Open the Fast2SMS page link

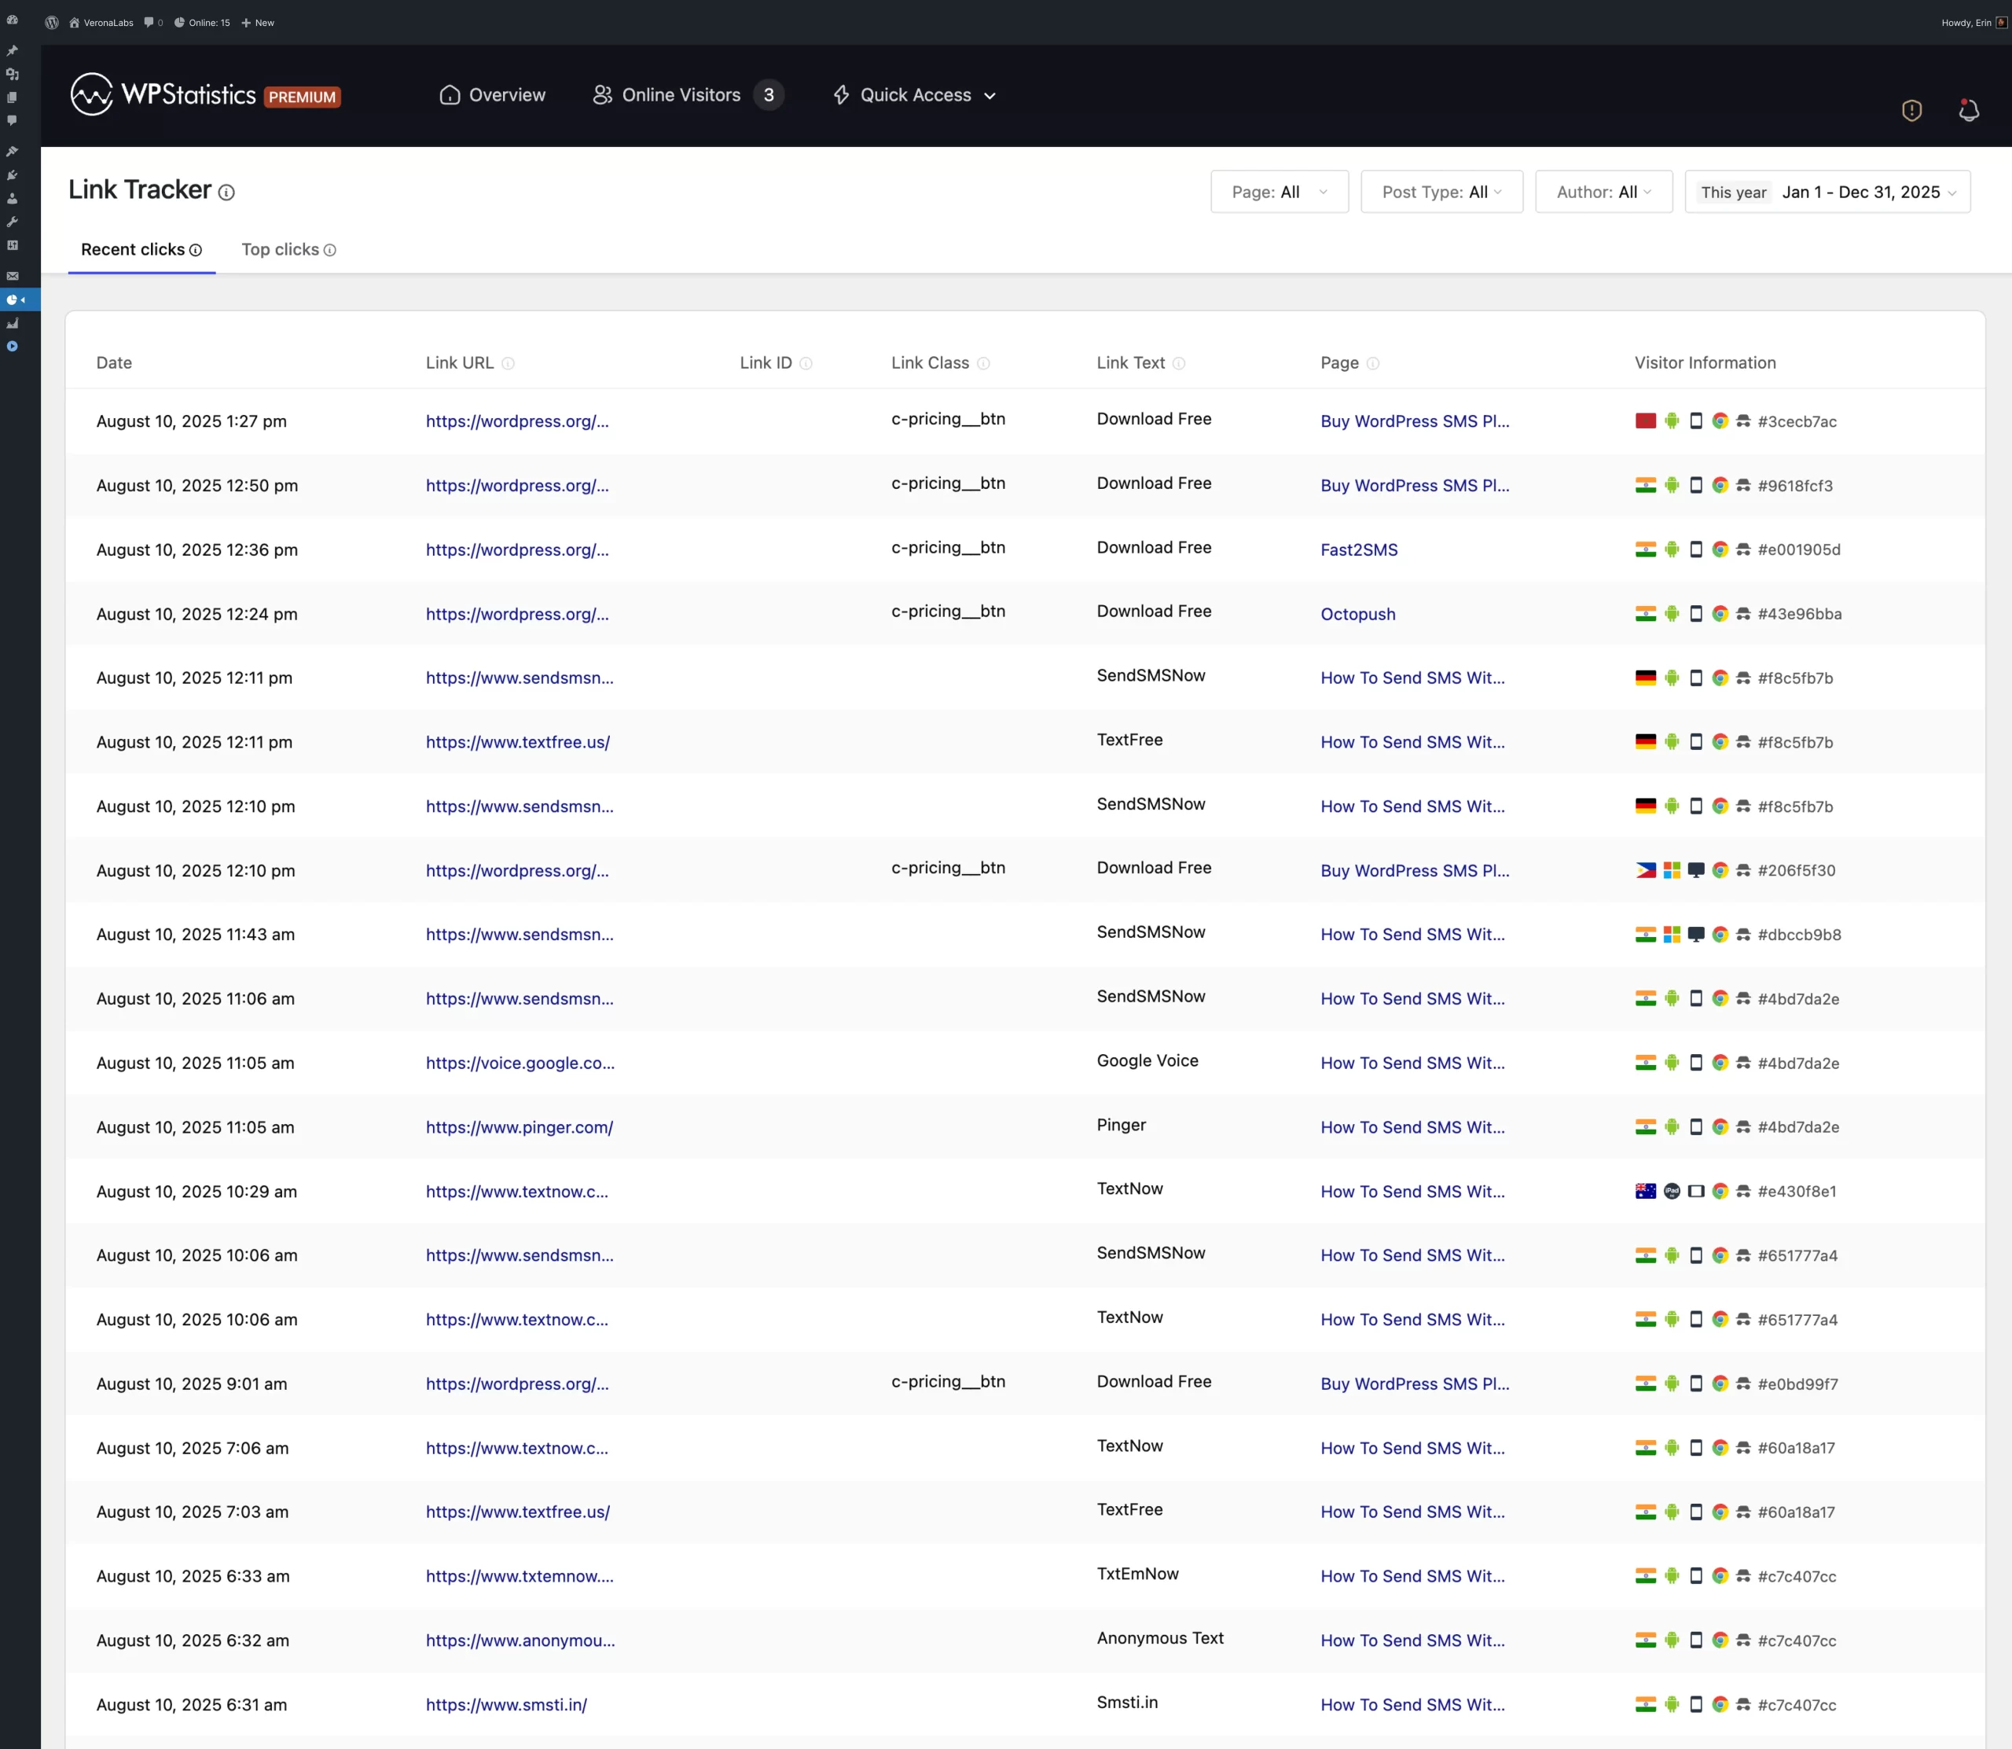(1359, 549)
